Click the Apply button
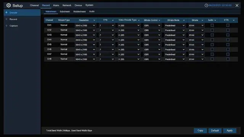 (230, 131)
